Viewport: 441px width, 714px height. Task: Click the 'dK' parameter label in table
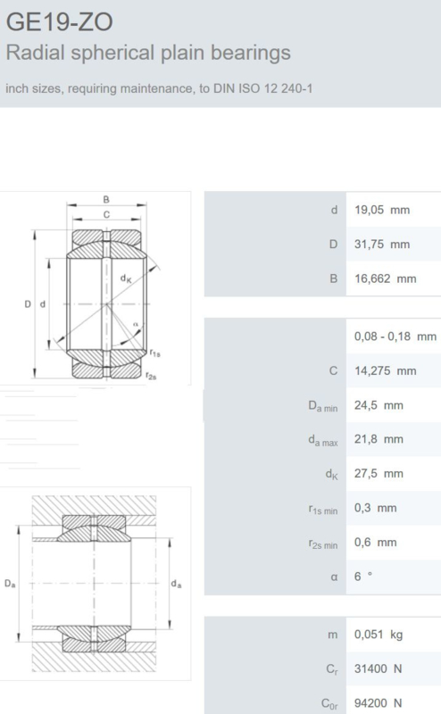click(332, 475)
